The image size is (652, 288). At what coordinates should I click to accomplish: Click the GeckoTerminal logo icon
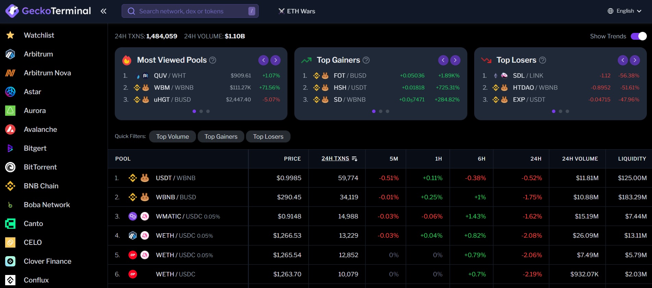coord(12,11)
